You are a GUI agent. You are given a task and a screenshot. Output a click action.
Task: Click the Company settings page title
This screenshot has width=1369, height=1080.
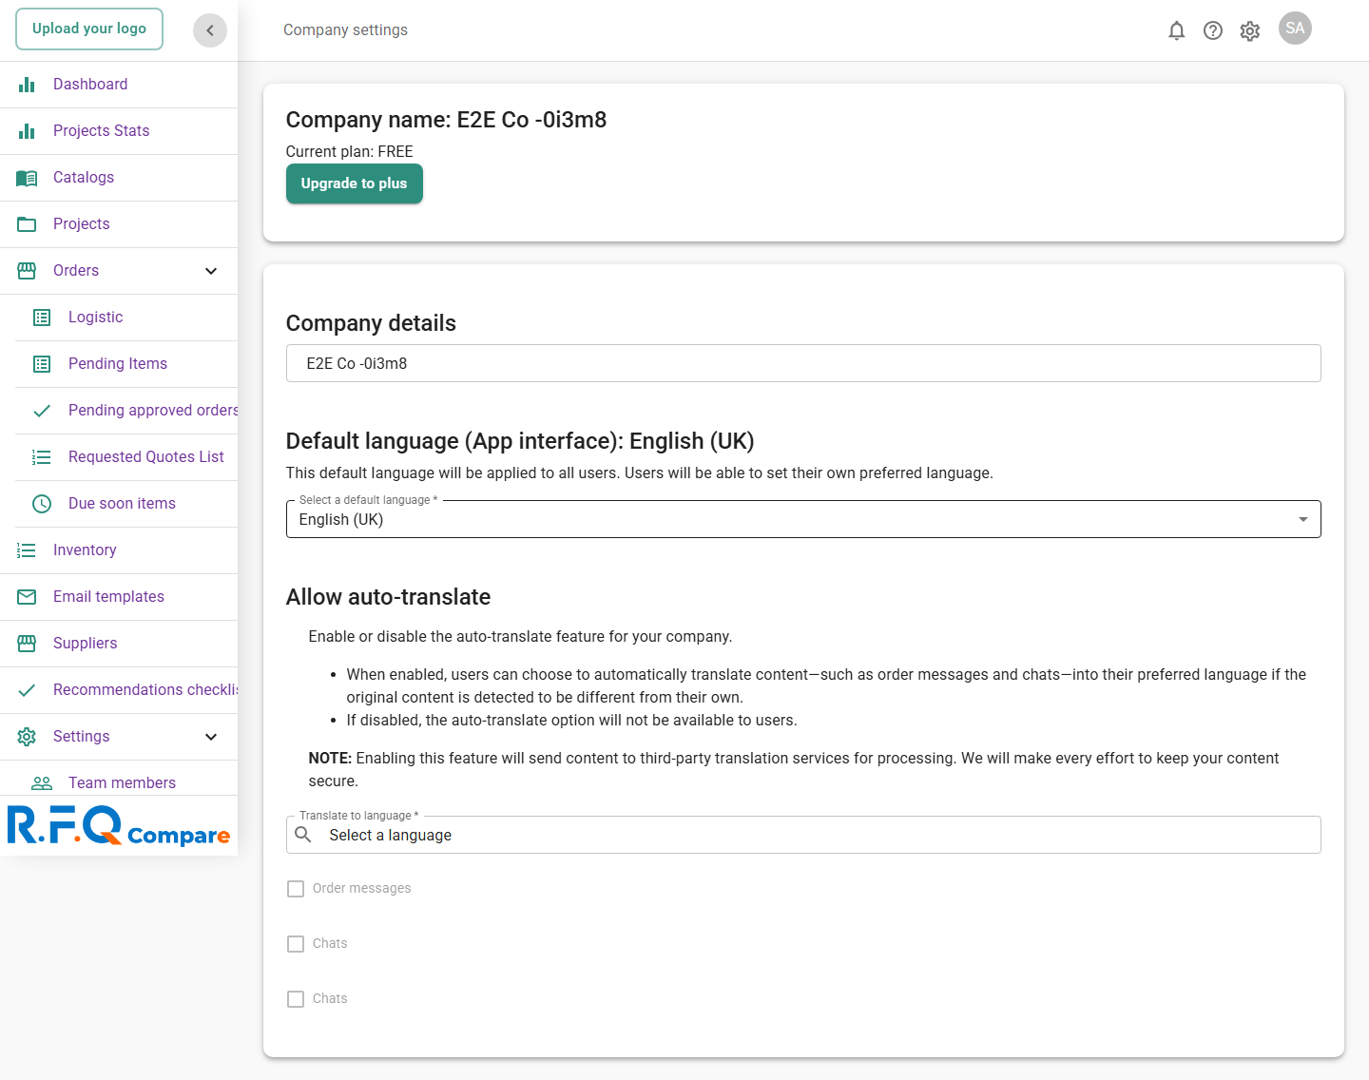(345, 30)
